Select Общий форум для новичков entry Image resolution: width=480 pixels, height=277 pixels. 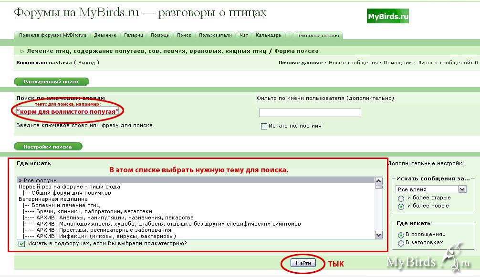point(196,193)
